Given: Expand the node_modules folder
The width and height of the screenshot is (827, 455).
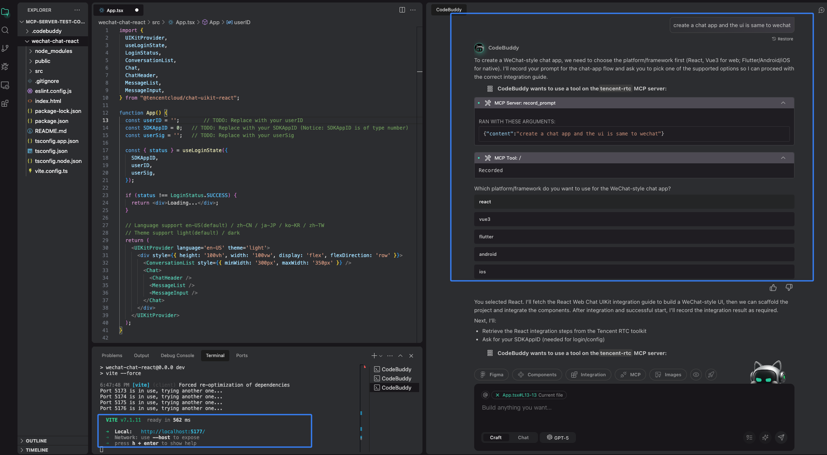Looking at the screenshot, I should coord(53,51).
